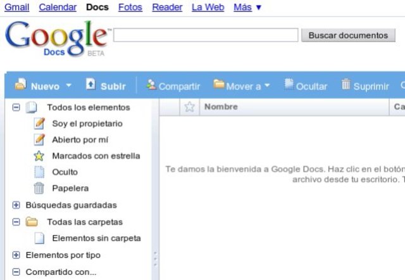Collapse the Compartido con... section

tap(16, 272)
